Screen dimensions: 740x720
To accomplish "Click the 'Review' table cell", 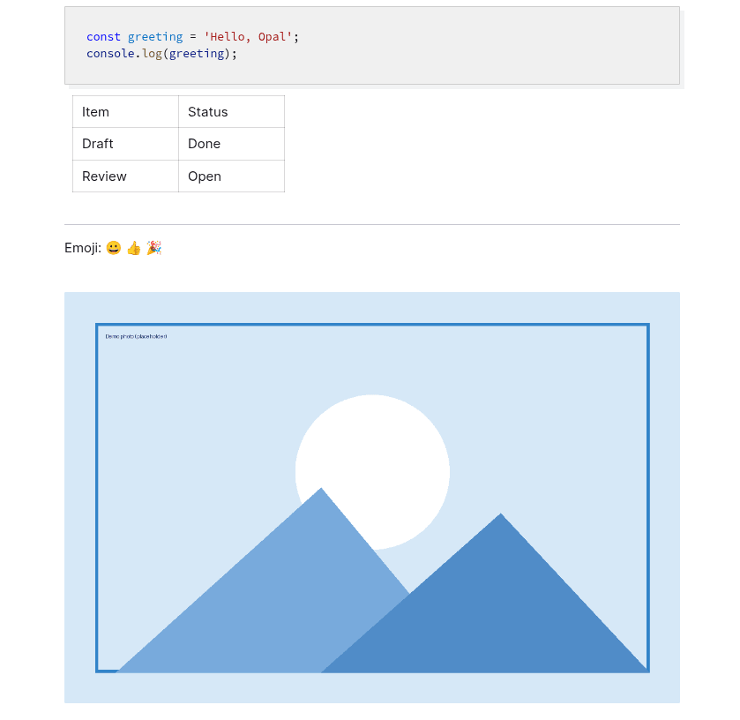I will 125,176.
